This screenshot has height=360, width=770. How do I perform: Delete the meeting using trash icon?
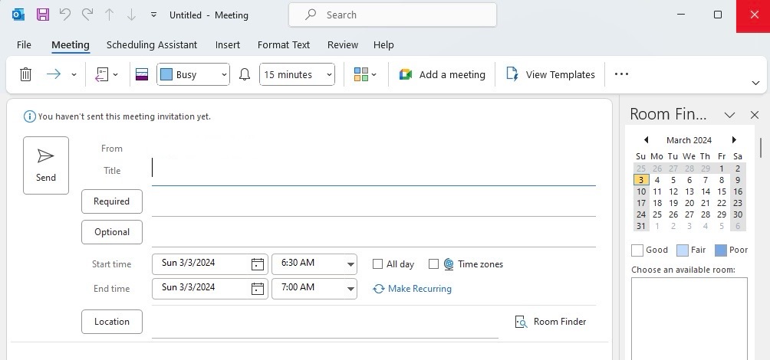pos(25,74)
